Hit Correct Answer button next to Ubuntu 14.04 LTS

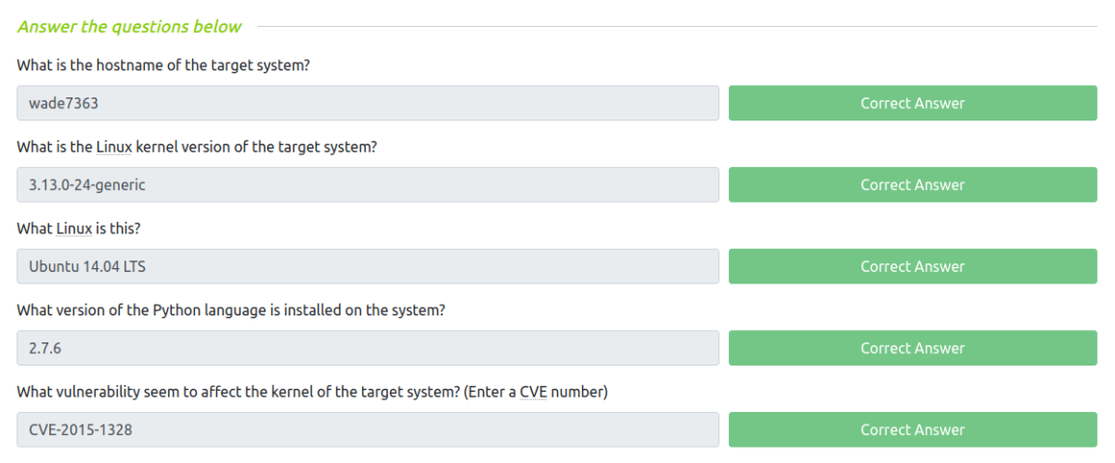point(912,267)
